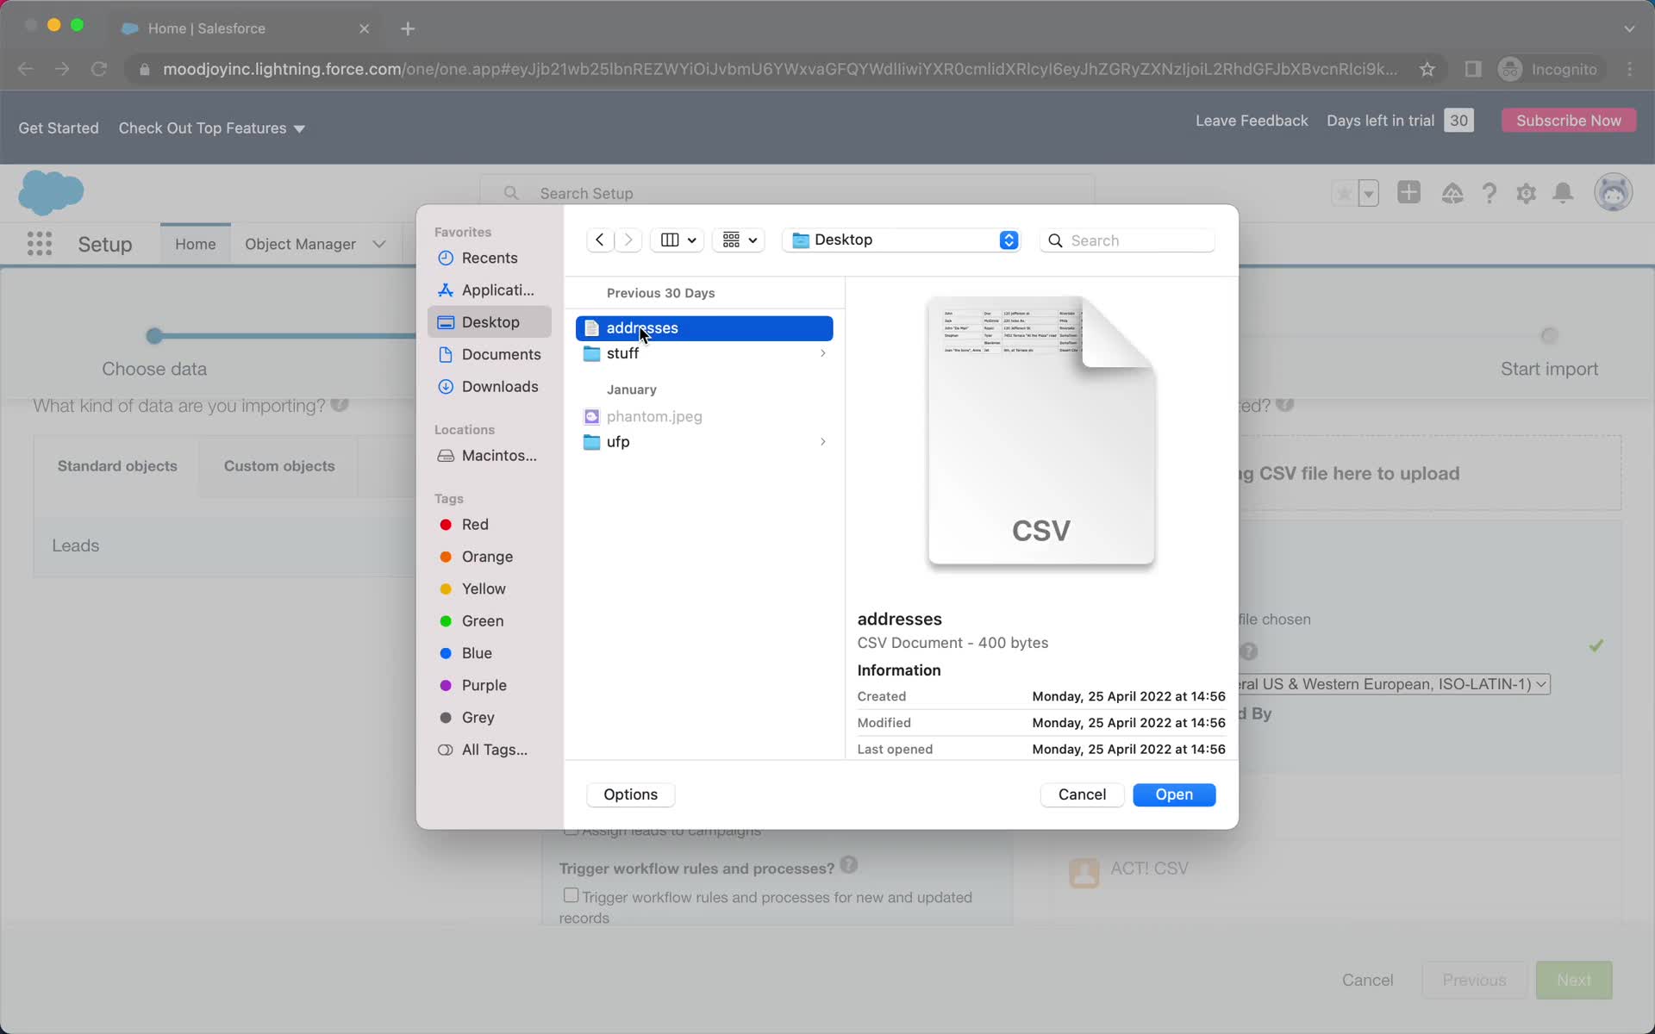This screenshot has height=1034, width=1655.
Task: Select the phantom.jpeg file
Action: pyautogui.click(x=704, y=417)
